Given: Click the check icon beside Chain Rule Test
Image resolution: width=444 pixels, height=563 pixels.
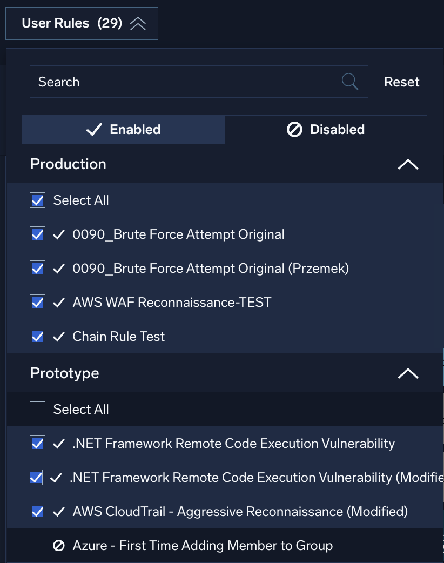Looking at the screenshot, I should pyautogui.click(x=59, y=336).
